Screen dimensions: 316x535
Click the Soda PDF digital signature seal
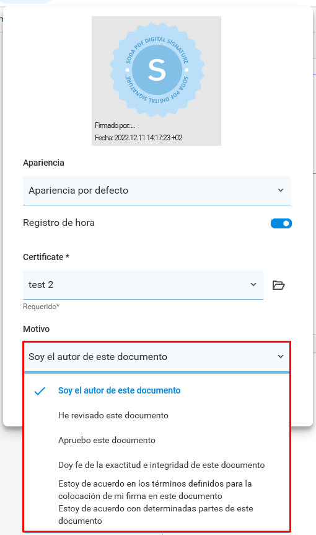(157, 70)
